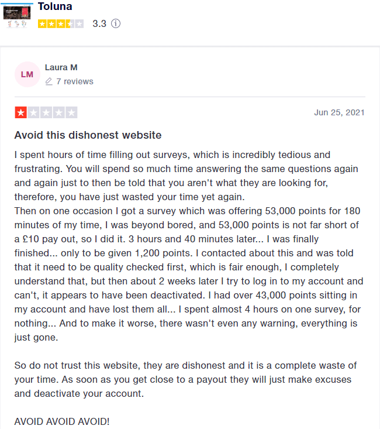Click the first yellow star in Toluna's rating
380x429 pixels.
coord(42,24)
